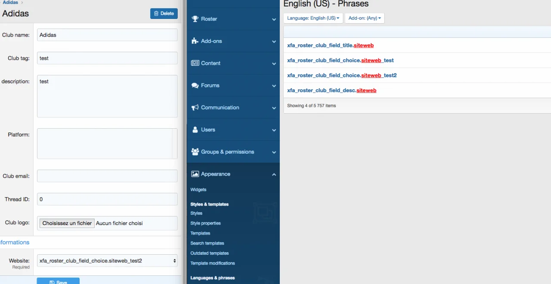This screenshot has height=284, width=551.
Task: Click the Appearance image icon
Action: 195,174
